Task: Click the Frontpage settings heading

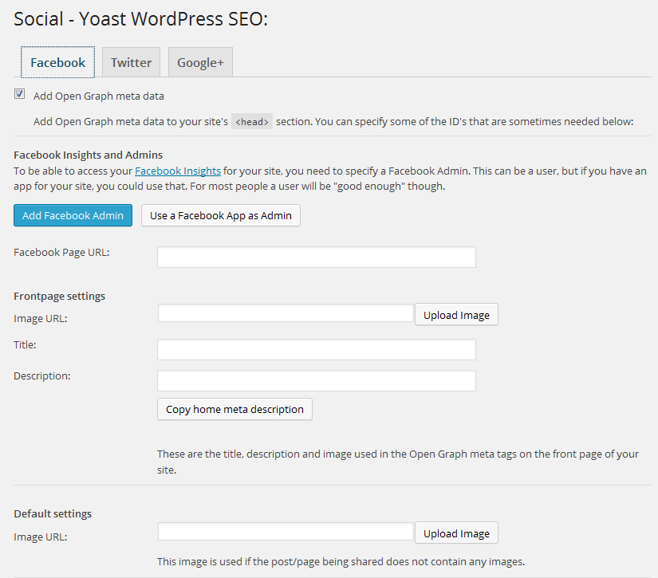Action: click(x=59, y=296)
